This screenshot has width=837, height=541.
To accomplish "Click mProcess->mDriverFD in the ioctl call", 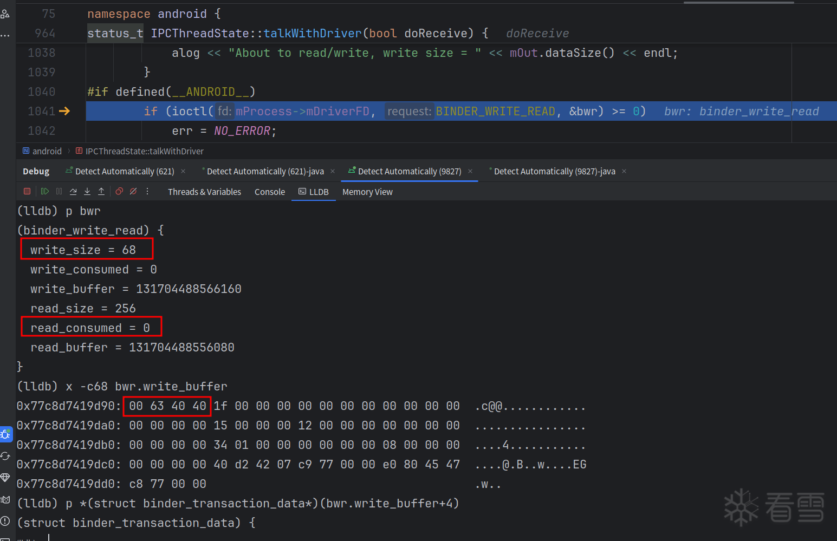I will [x=302, y=111].
